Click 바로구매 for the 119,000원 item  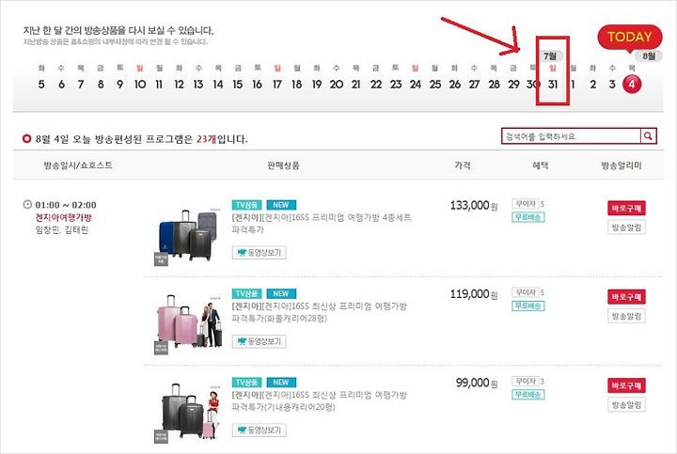point(626,297)
